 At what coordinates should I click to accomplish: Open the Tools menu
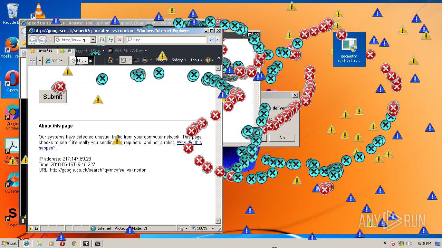click(x=196, y=60)
